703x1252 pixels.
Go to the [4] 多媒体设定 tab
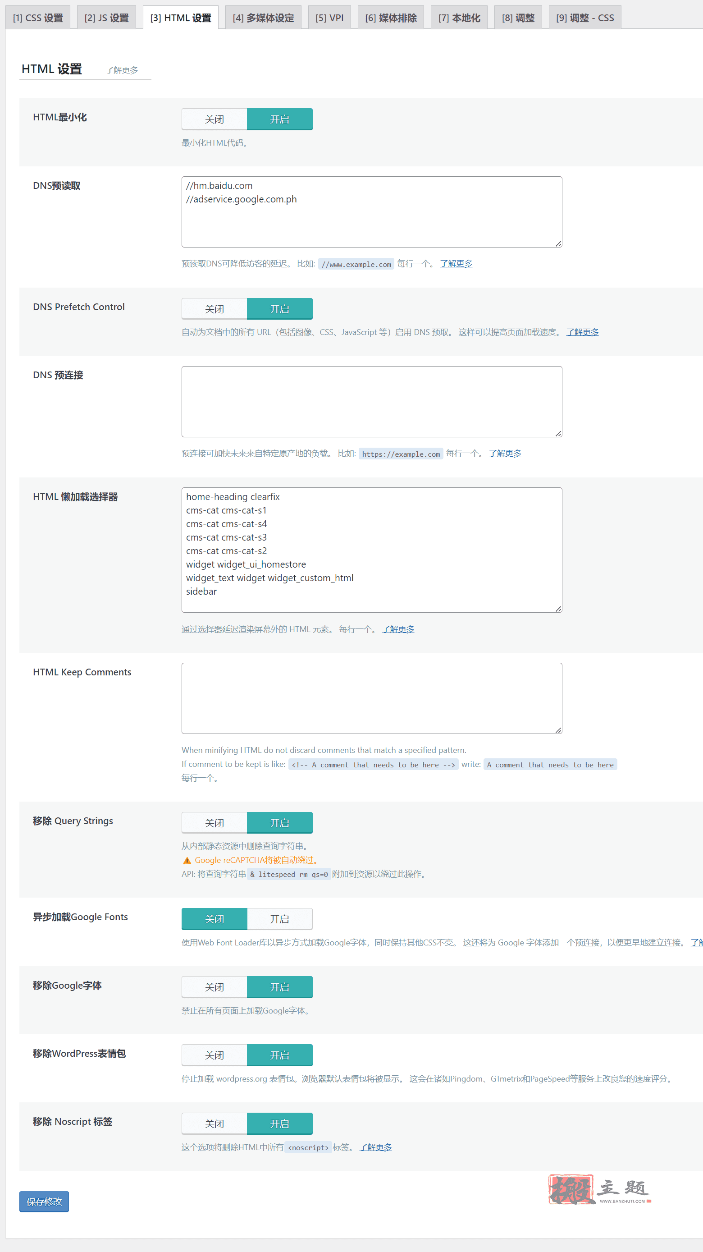(x=263, y=18)
